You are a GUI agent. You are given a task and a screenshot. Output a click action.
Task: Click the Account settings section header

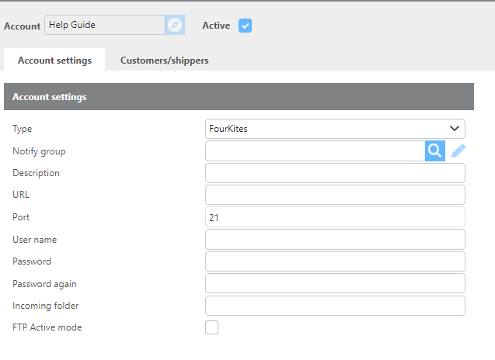(239, 97)
